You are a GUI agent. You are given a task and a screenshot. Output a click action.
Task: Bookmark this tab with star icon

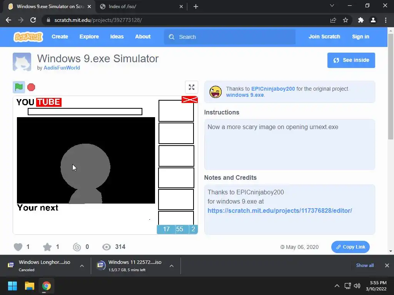pos(346,20)
